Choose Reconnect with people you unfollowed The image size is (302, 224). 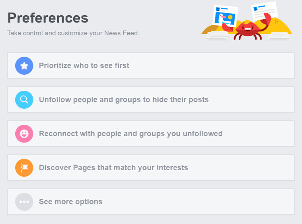tap(131, 134)
